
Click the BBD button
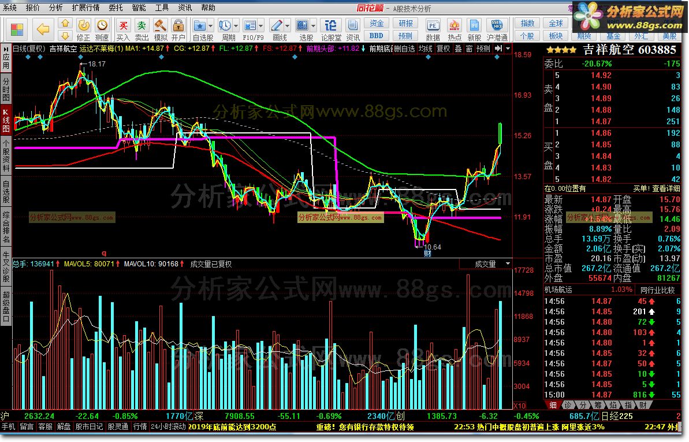point(377,36)
